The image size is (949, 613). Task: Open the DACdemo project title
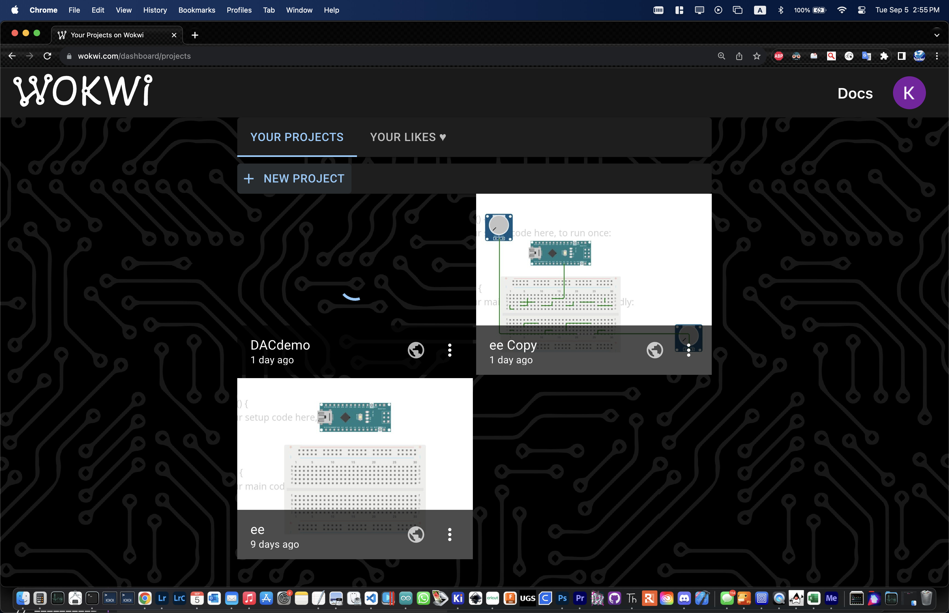(280, 345)
